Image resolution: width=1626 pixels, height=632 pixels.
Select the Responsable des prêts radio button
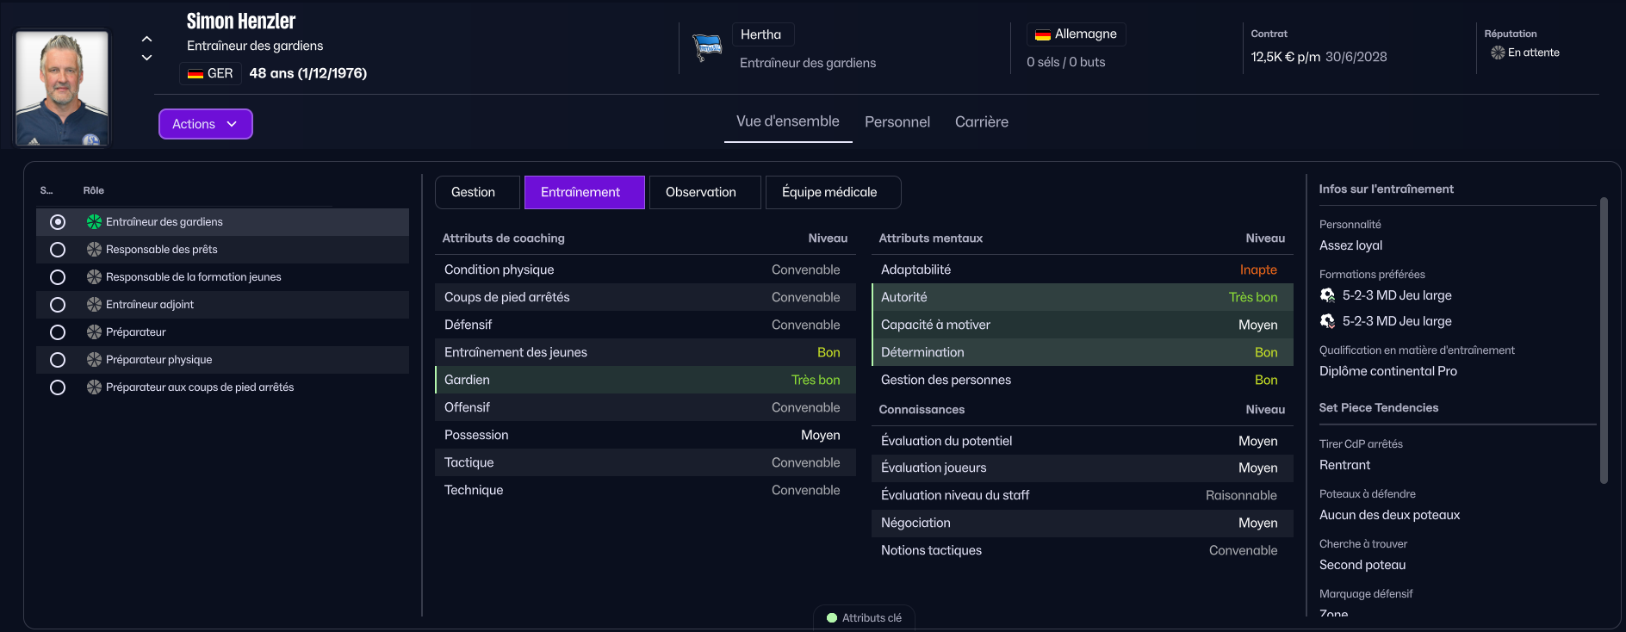[58, 250]
